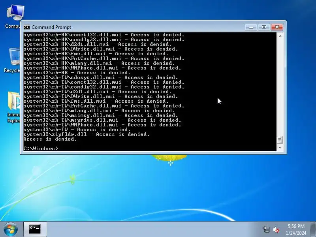Click the 'zh-TW\WMPhoto.dll.mui' output line
316x237 pixels.
point(102,125)
